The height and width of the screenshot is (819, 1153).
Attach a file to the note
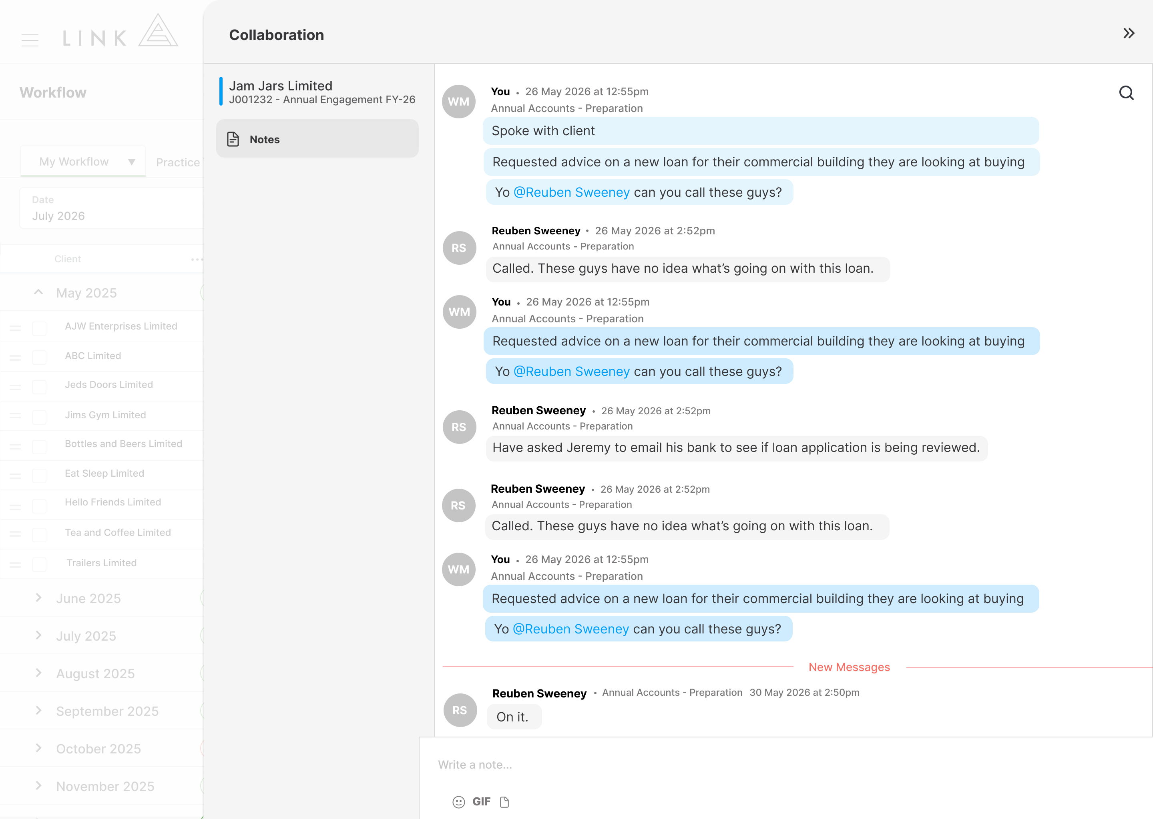point(504,802)
